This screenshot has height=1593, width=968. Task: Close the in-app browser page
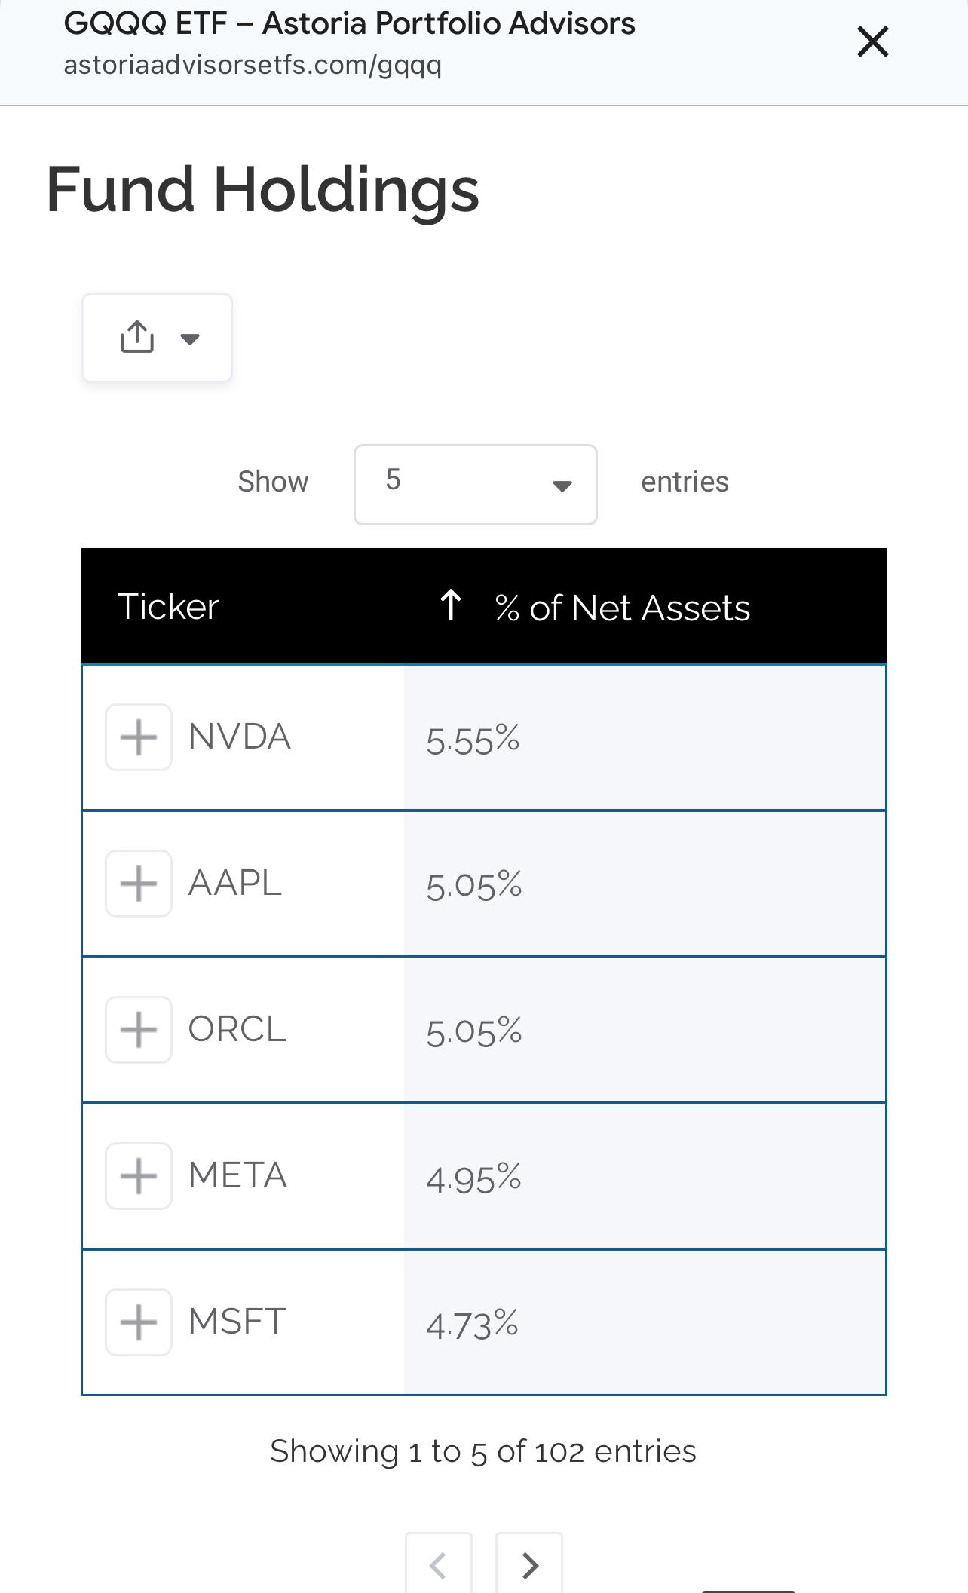coord(873,41)
